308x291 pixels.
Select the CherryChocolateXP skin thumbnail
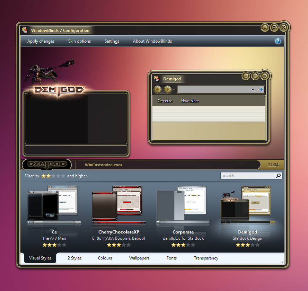pyautogui.click(x=118, y=205)
